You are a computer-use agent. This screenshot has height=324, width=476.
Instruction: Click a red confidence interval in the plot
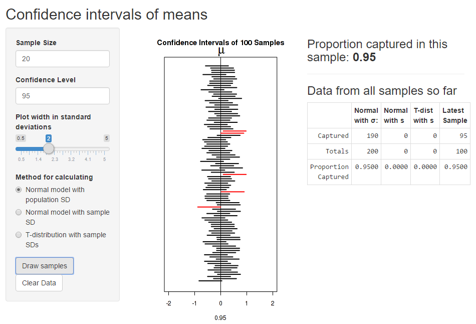(235, 131)
